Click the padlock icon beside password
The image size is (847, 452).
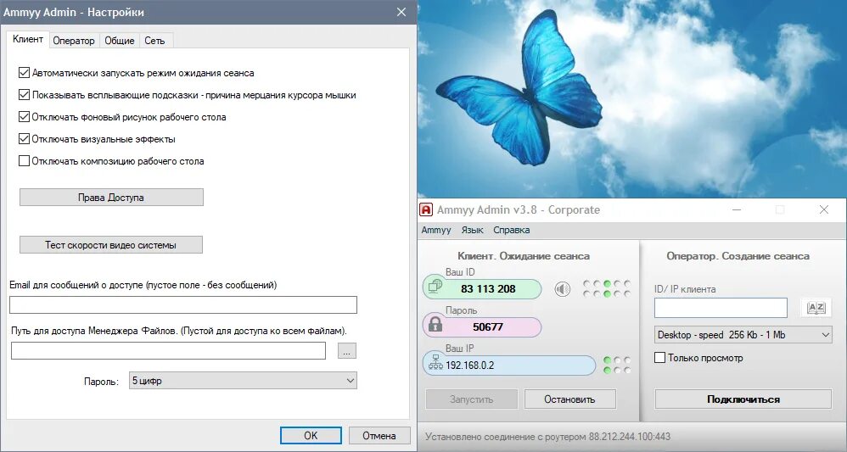435,325
